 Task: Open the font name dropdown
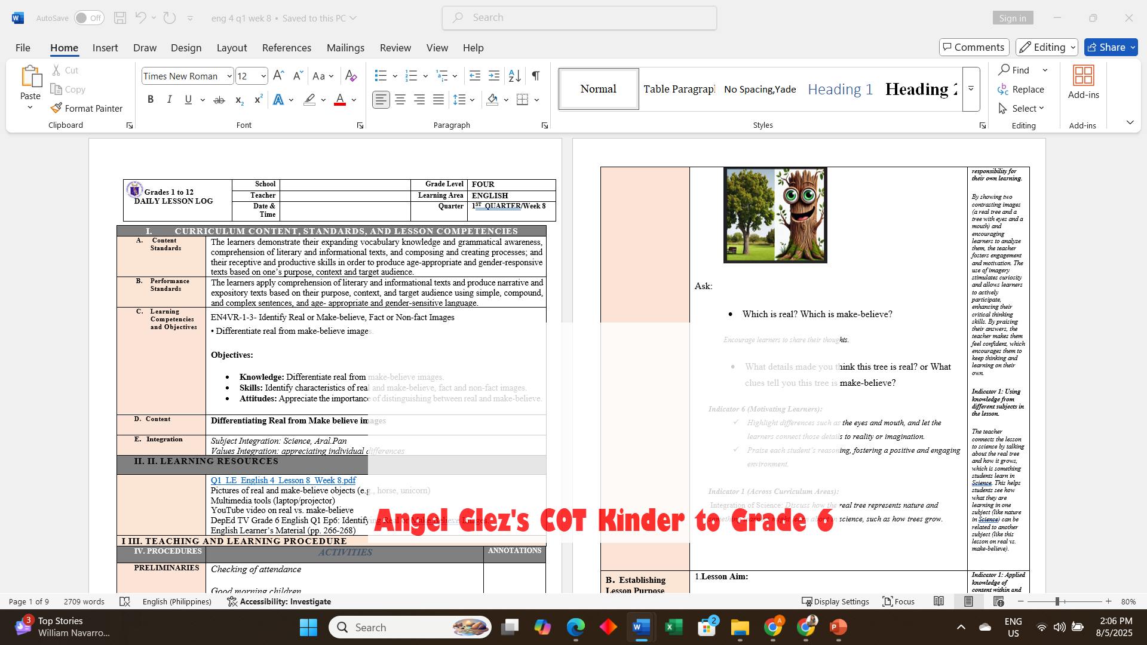pyautogui.click(x=229, y=76)
